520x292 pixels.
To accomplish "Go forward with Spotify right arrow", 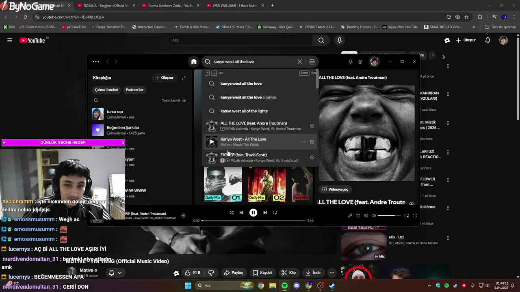I will pyautogui.click(x=116, y=62).
